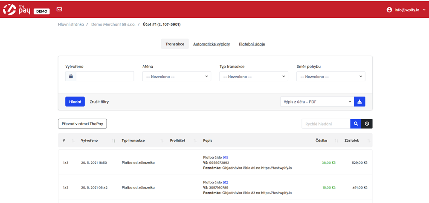Viewport: 429px width, 203px height.
Task: Open the Měna dropdown
Action: coord(177,77)
